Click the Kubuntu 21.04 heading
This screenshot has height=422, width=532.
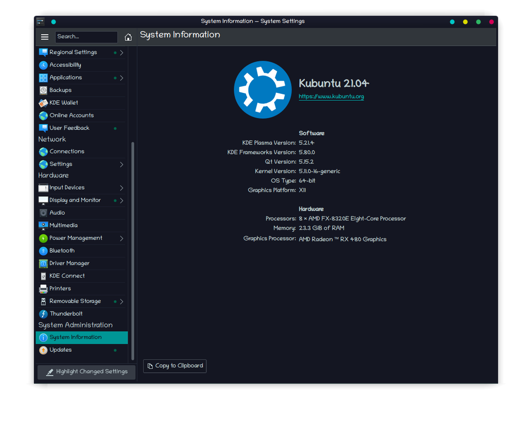[334, 83]
